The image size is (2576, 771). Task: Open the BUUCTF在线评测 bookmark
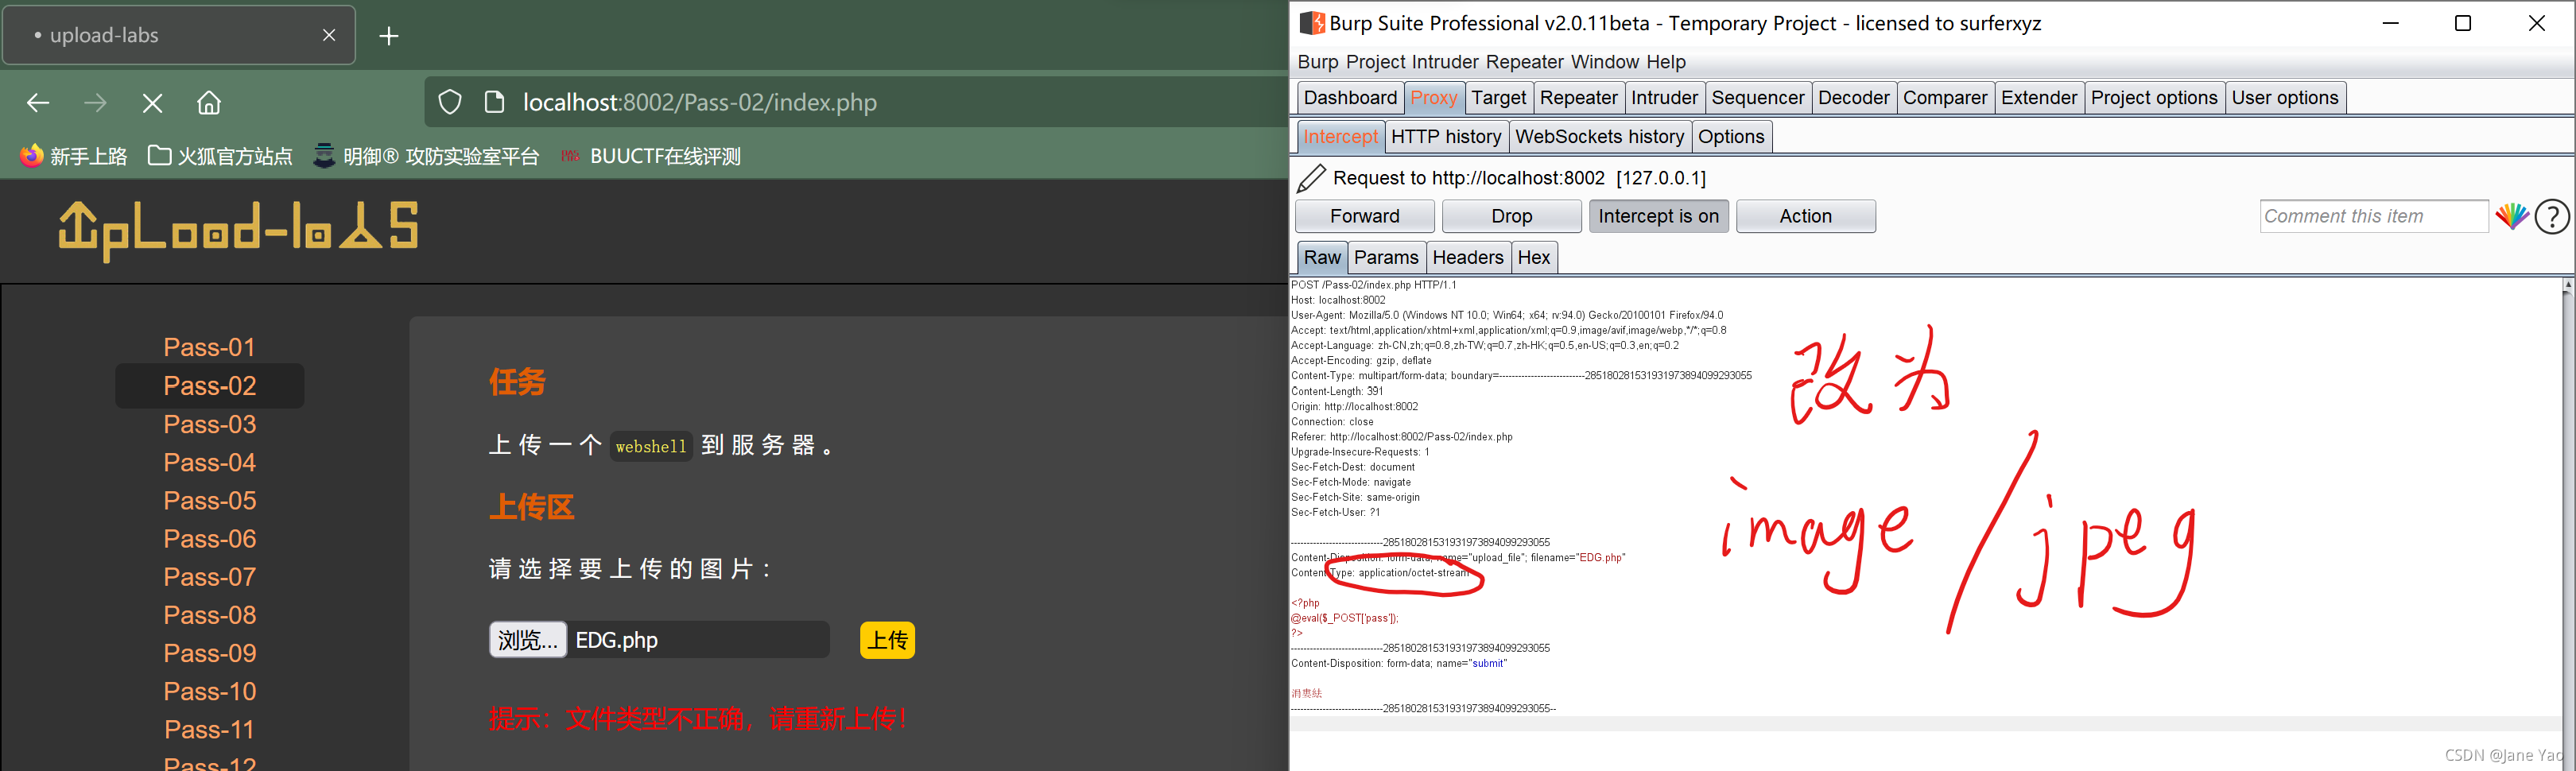pos(650,156)
